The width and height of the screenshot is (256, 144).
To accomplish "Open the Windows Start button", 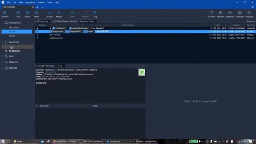I will pos(3,141).
